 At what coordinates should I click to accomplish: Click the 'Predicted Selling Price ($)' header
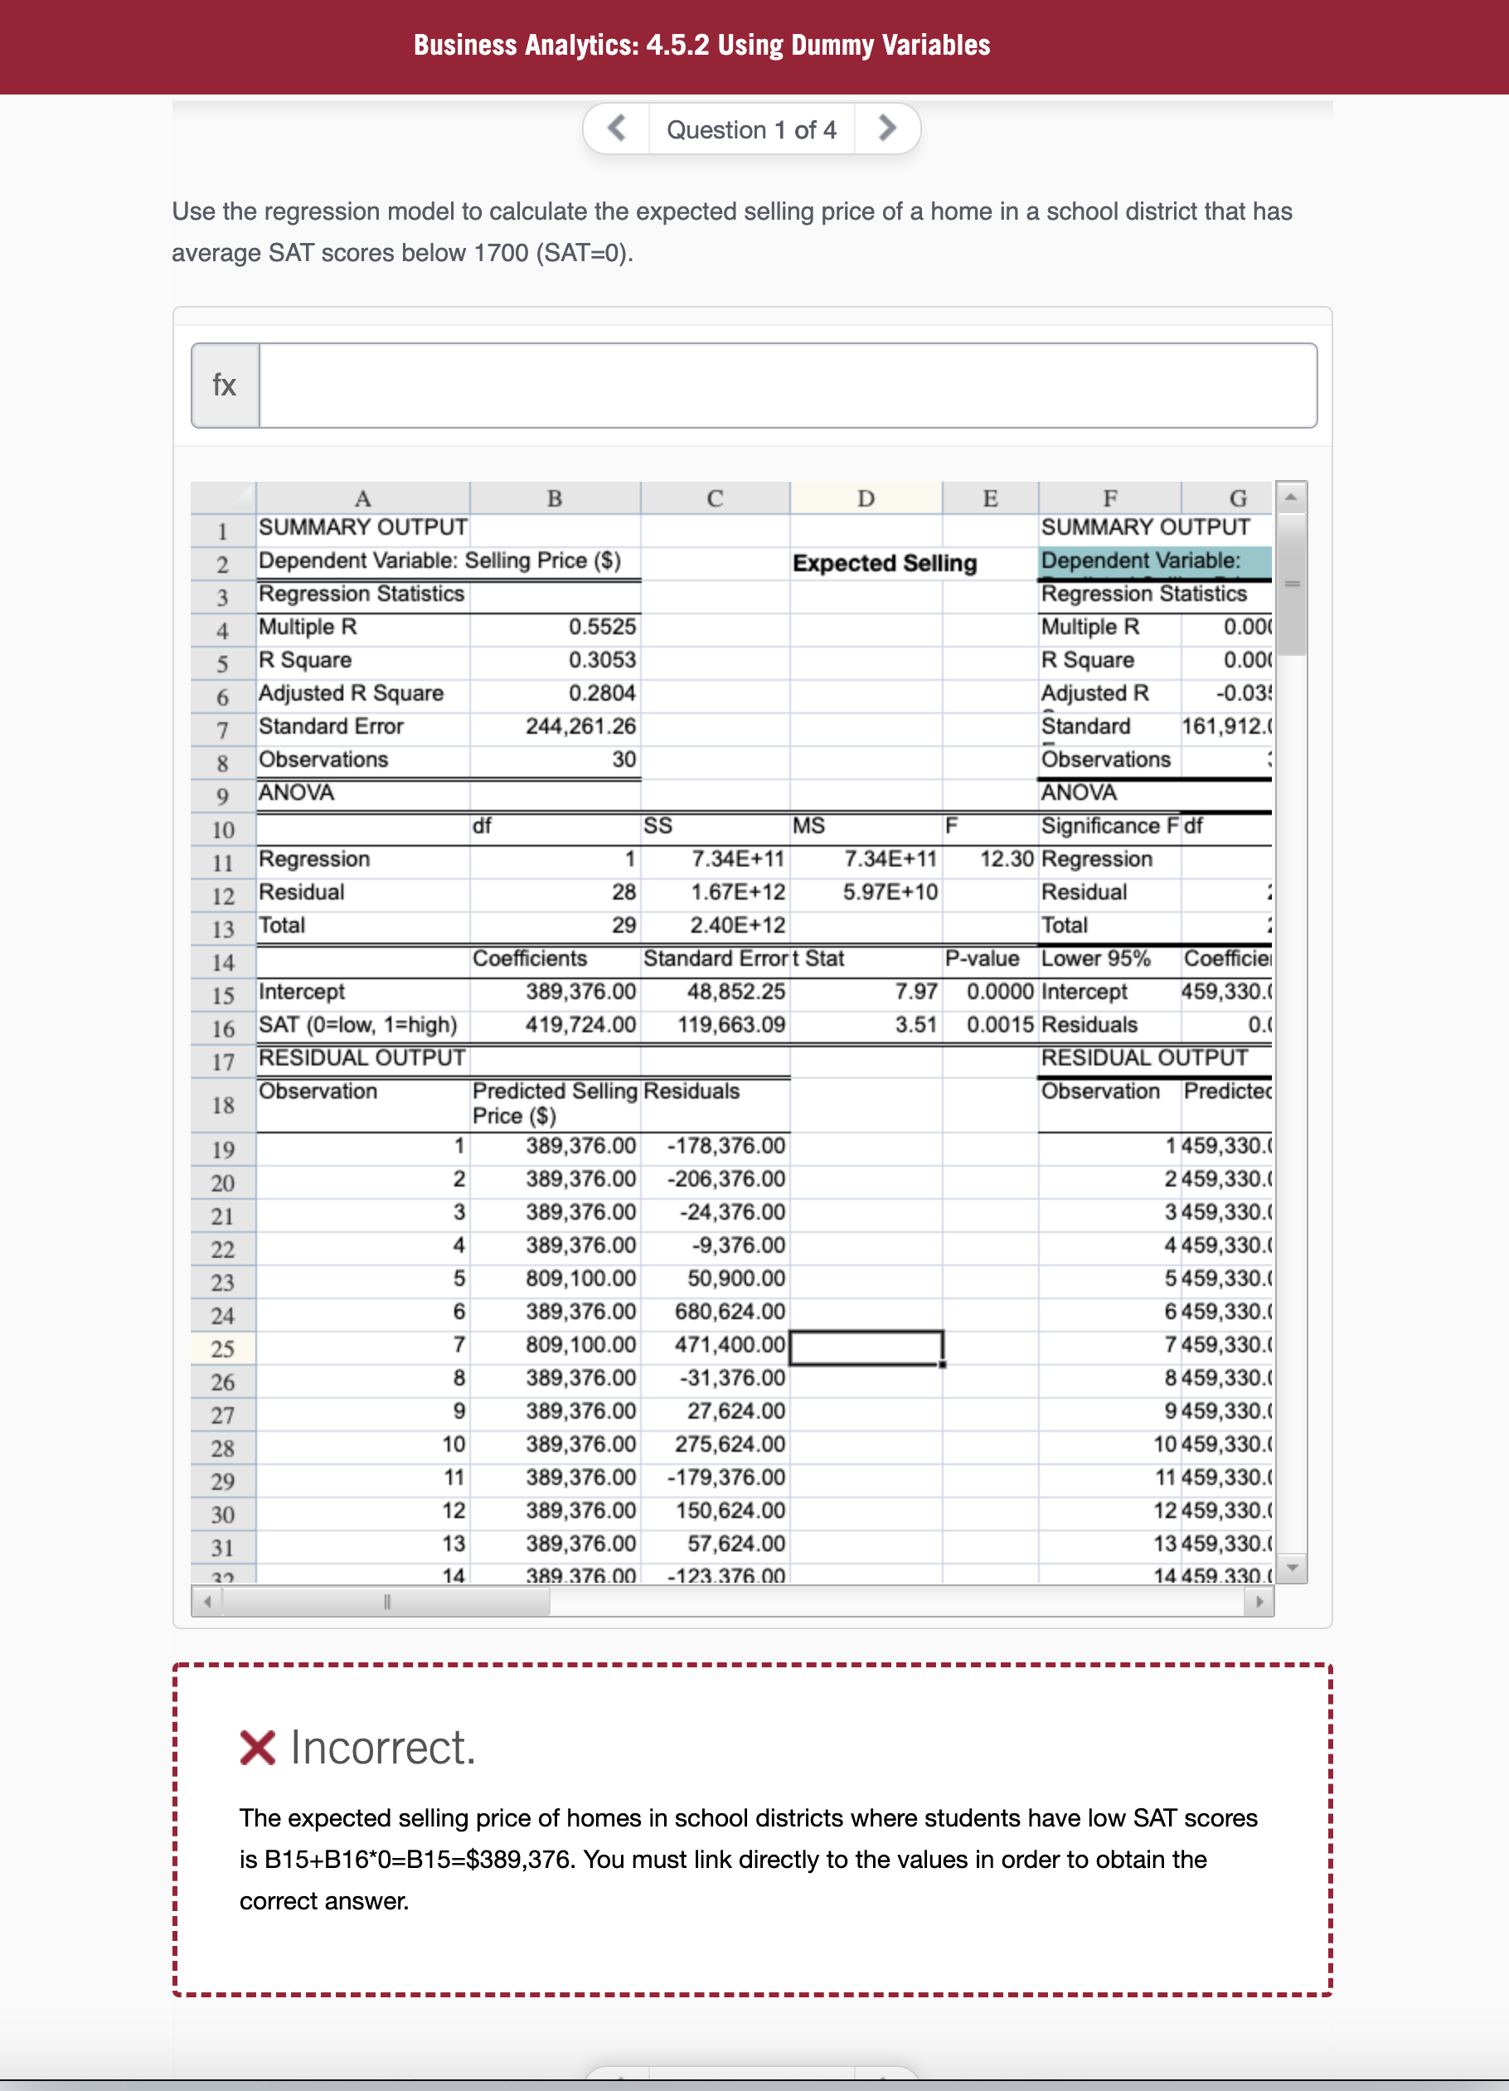(x=555, y=1104)
